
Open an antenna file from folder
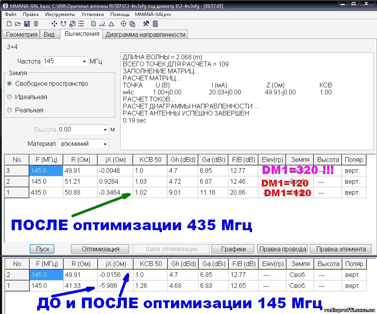click(x=18, y=23)
